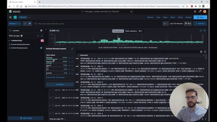Add fortinet.firewall.osname field as column
Screen dimensions: 217x122
[41, 48]
